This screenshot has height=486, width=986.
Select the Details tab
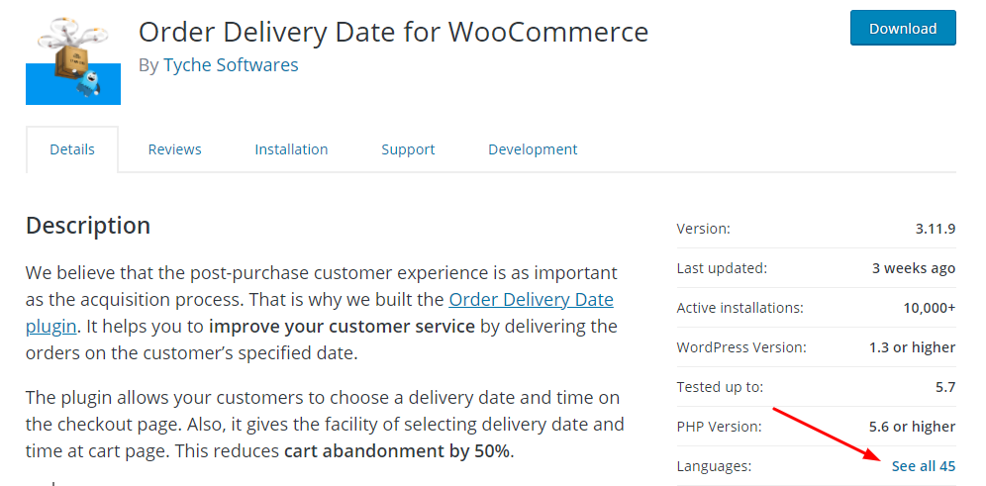[72, 149]
